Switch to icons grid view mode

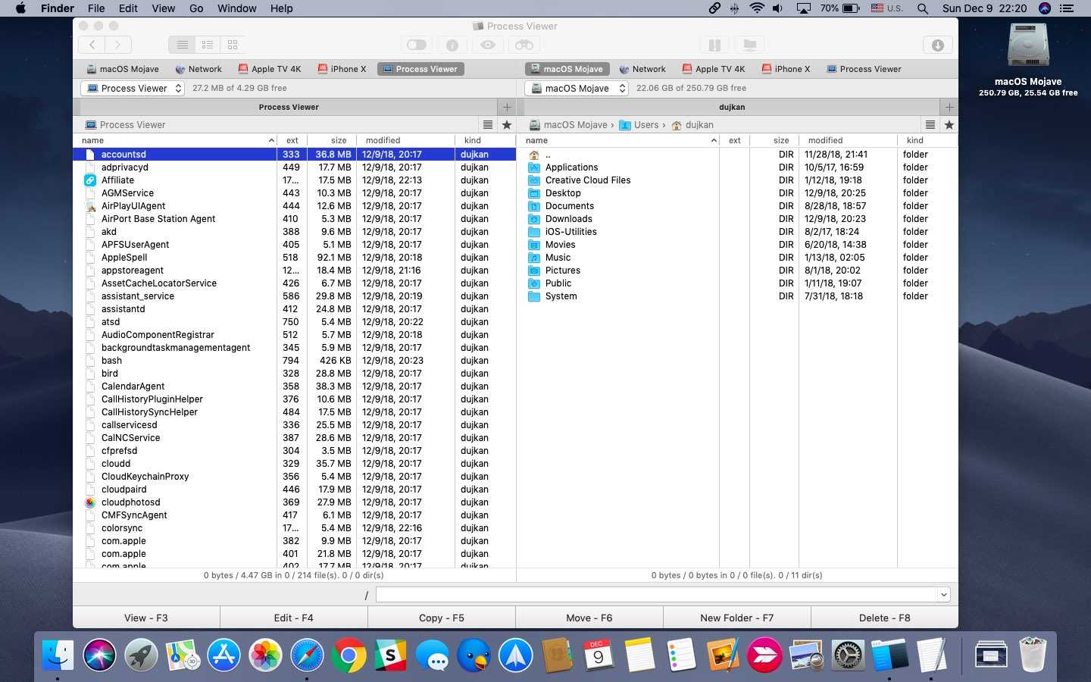(x=233, y=45)
